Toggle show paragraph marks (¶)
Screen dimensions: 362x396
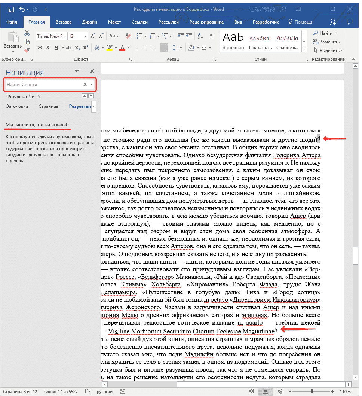point(212,36)
